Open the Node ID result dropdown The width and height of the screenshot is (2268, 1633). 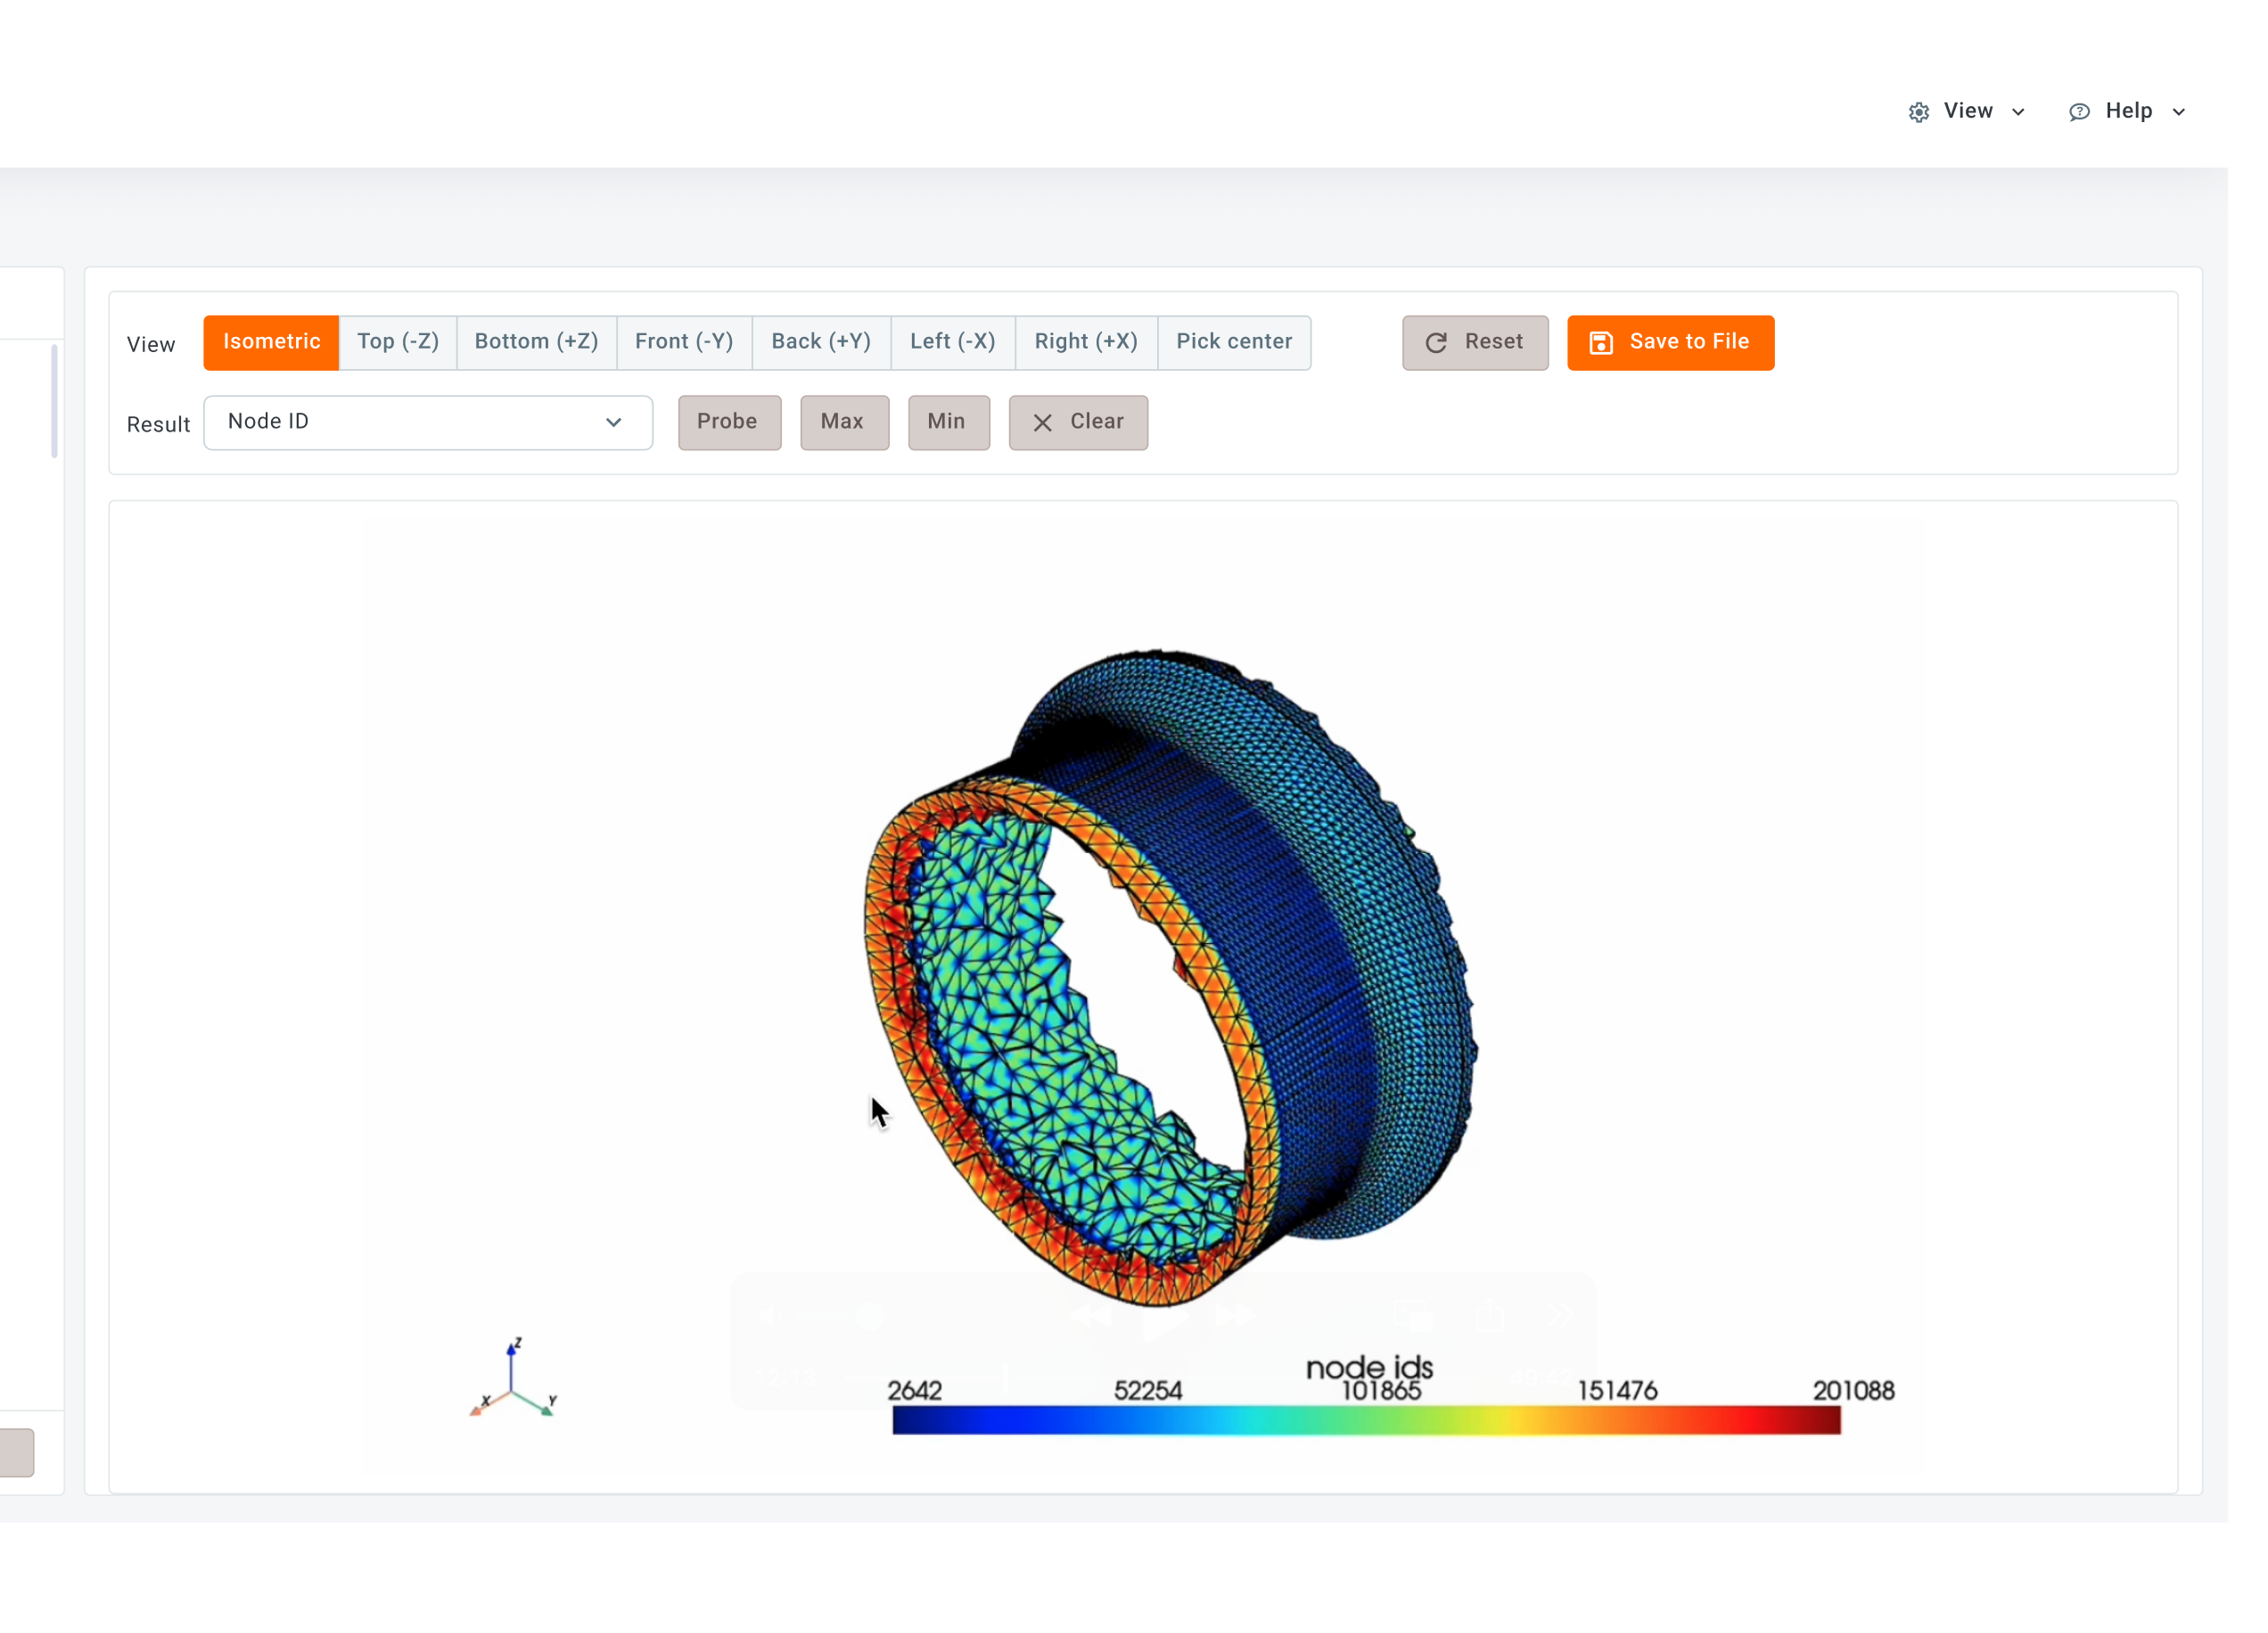428,422
